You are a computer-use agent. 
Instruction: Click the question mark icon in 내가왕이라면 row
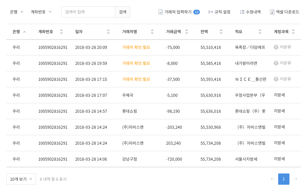276,63
